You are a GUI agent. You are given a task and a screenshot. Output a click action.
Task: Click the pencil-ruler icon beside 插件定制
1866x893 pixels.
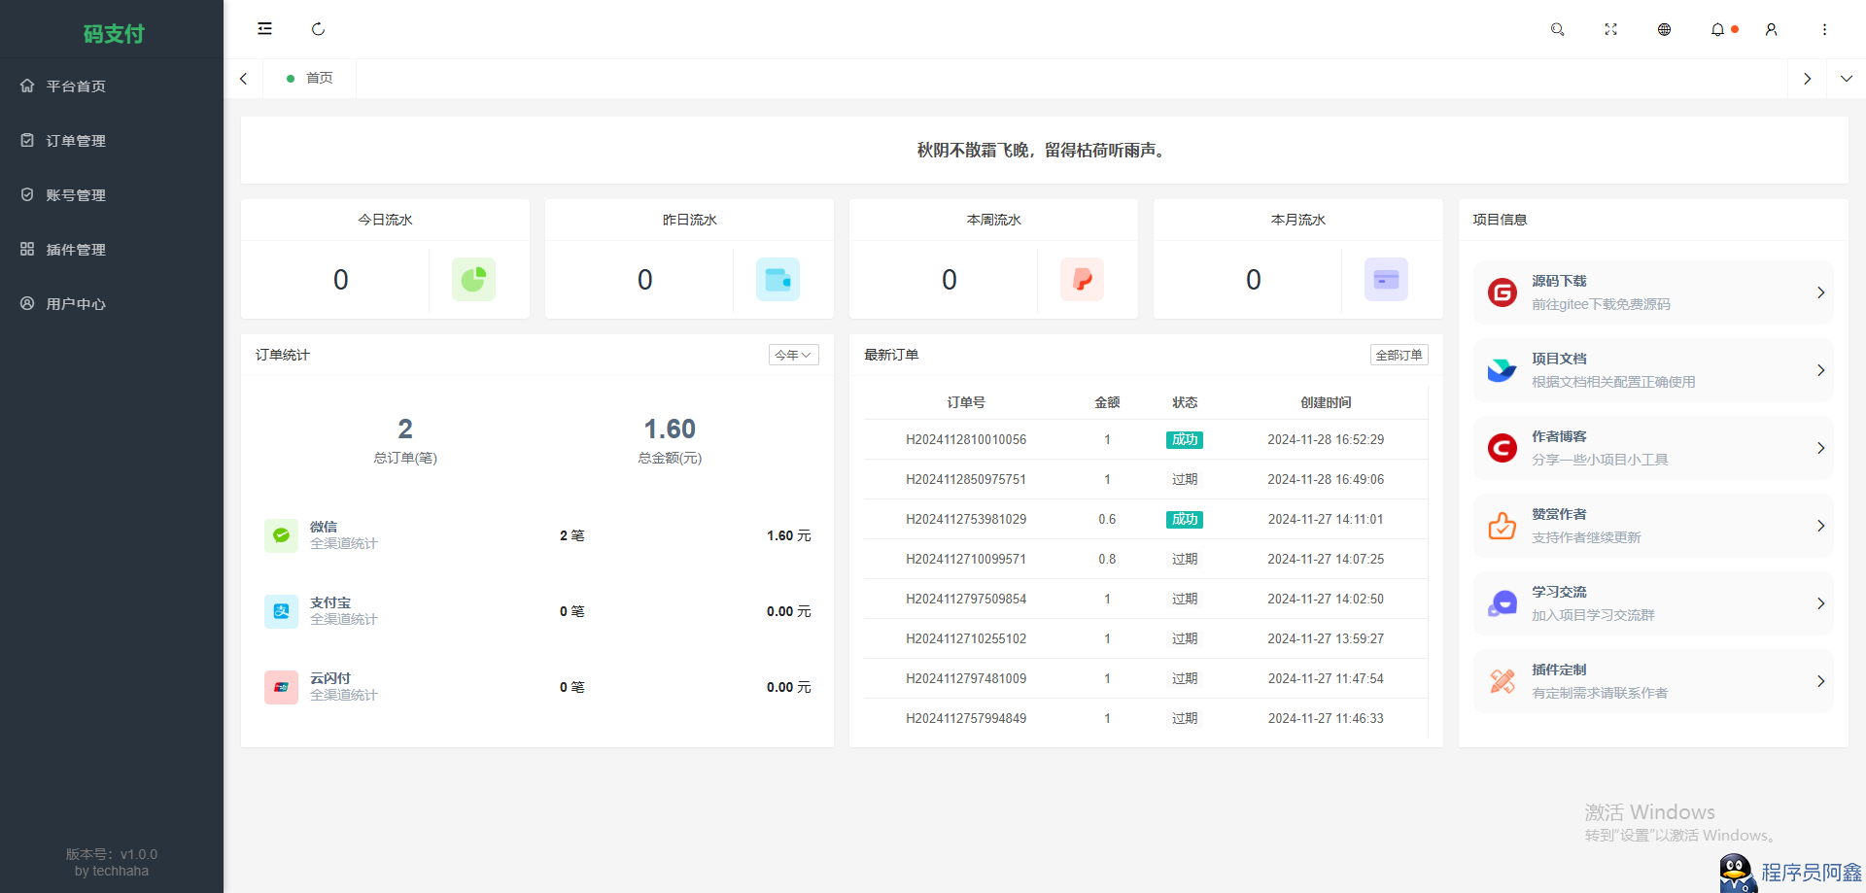1503,681
